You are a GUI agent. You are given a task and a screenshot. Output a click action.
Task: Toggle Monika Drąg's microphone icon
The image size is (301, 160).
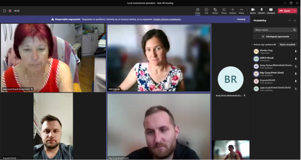pyautogui.click(x=296, y=52)
